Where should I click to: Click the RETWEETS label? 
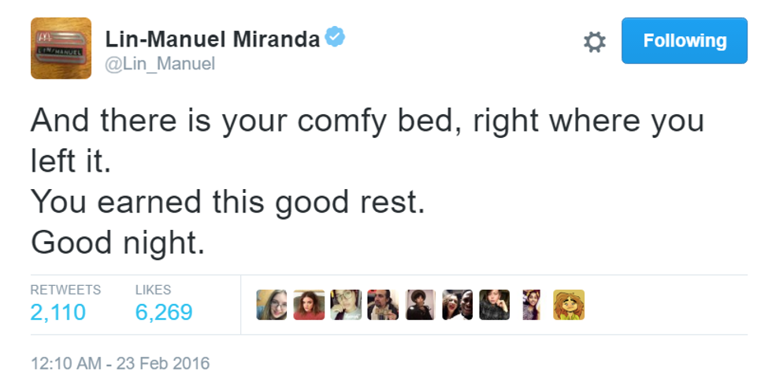pyautogui.click(x=65, y=290)
